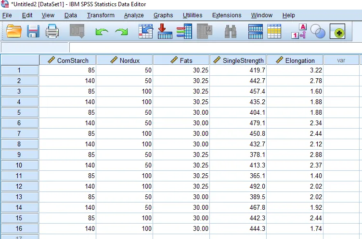Viewport: 362px width, 239px height.
Task: Click the empty var column header
Action: coord(341,60)
